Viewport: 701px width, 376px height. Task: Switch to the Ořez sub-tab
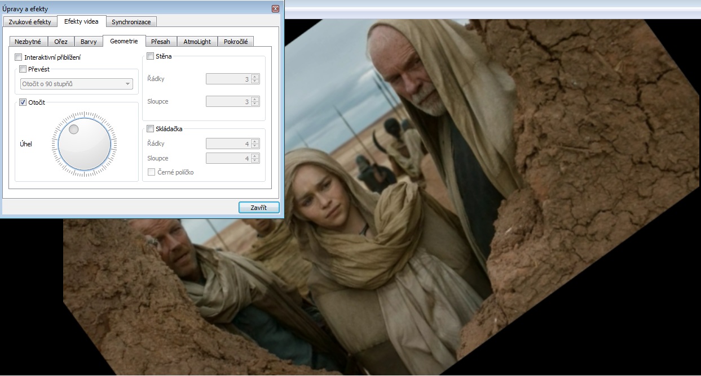tap(61, 42)
